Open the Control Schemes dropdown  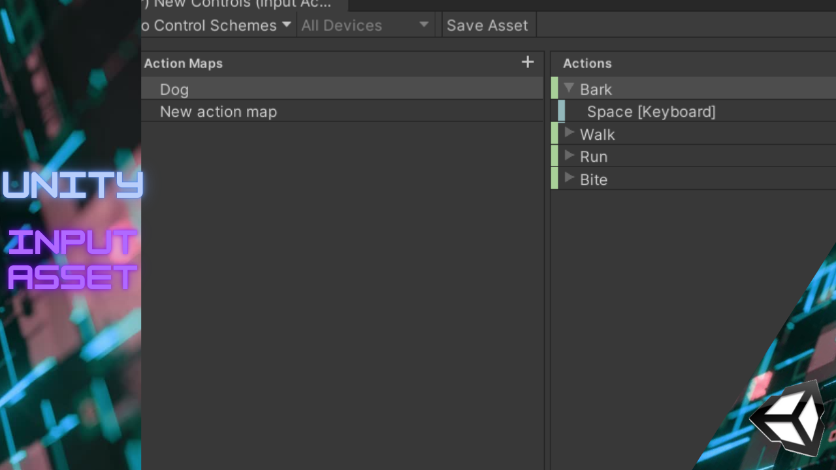tap(216, 25)
